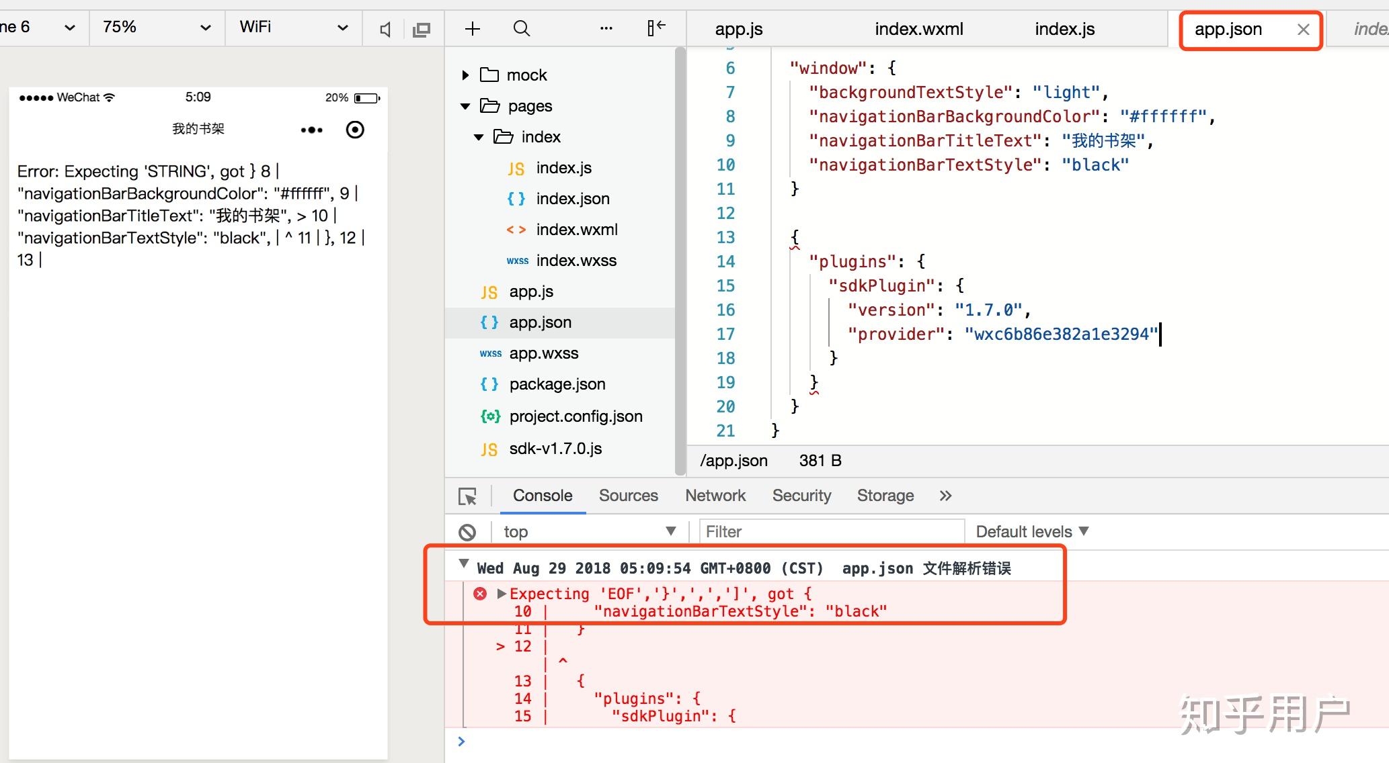
Task: Open the WiFi network dropdown
Action: (294, 28)
